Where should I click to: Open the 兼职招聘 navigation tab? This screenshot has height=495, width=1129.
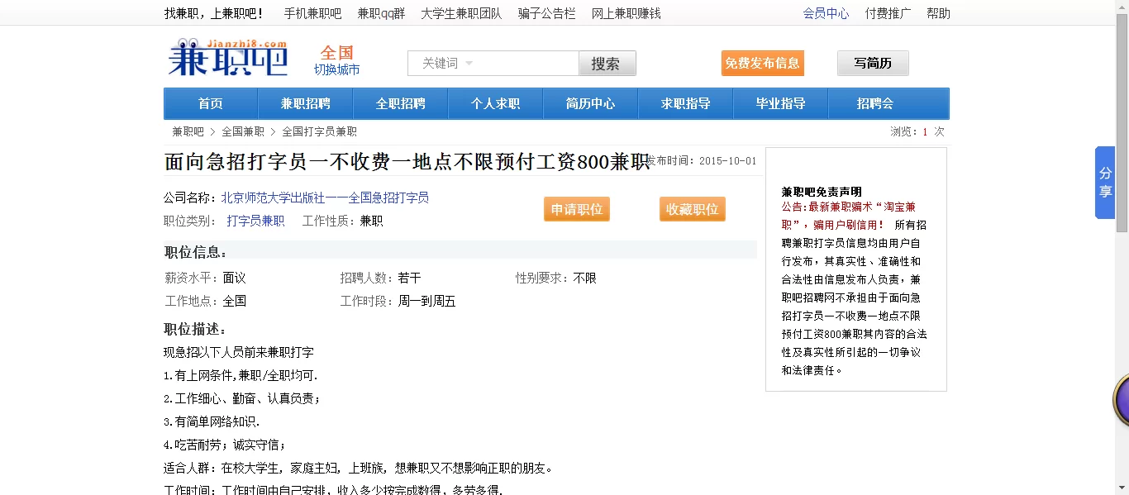(x=305, y=104)
